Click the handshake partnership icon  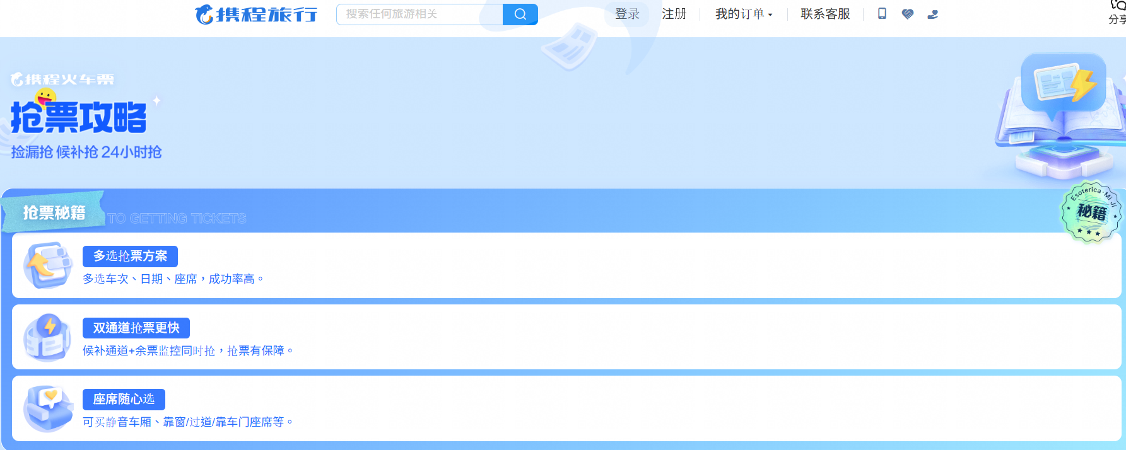[907, 14]
